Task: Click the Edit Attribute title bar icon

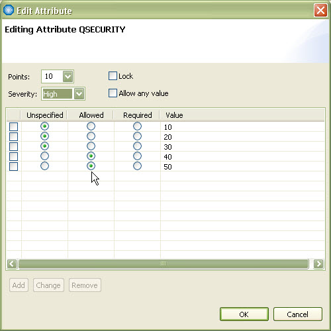Action: coord(9,10)
